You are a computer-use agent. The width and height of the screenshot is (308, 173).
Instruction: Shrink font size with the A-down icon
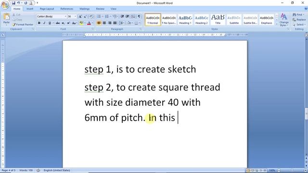point(85,17)
